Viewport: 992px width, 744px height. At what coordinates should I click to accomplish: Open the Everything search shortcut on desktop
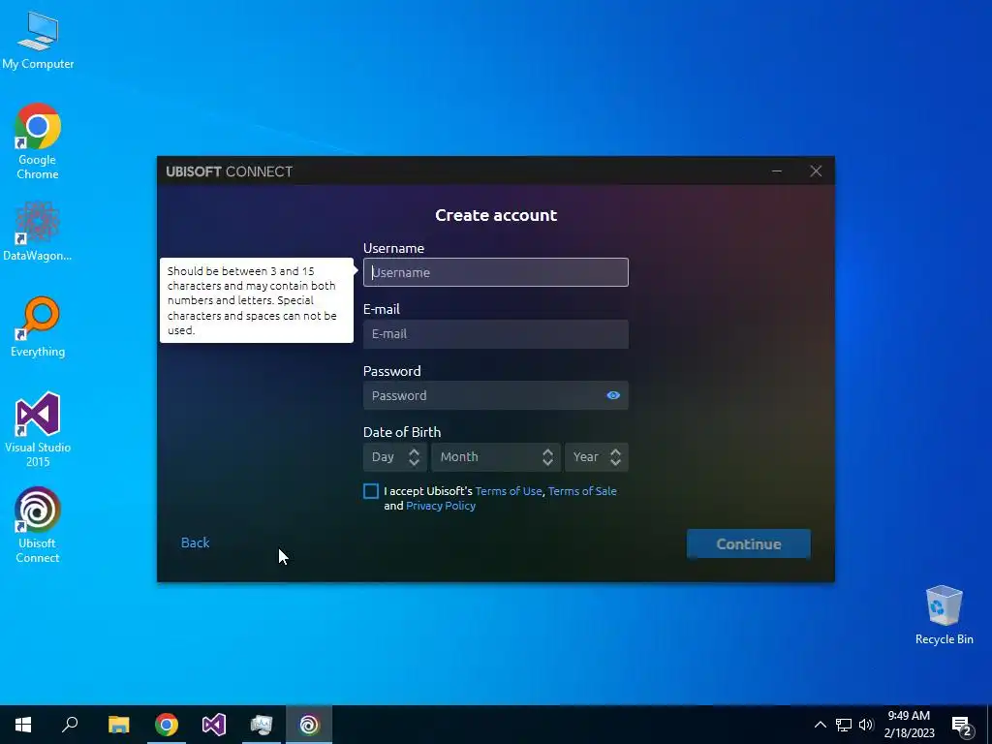click(38, 326)
